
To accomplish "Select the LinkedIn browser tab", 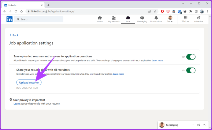I will [x=23, y=5].
